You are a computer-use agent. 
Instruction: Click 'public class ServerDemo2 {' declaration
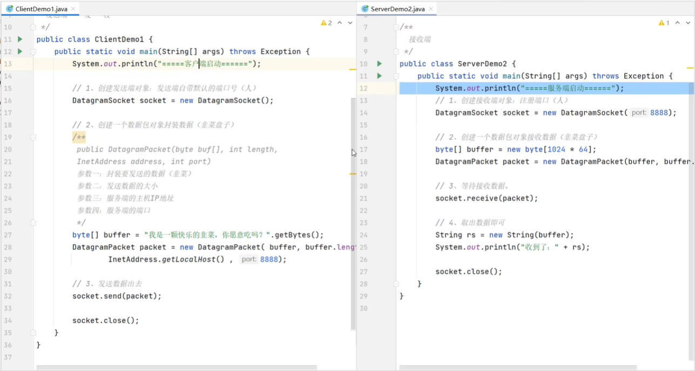pos(457,64)
